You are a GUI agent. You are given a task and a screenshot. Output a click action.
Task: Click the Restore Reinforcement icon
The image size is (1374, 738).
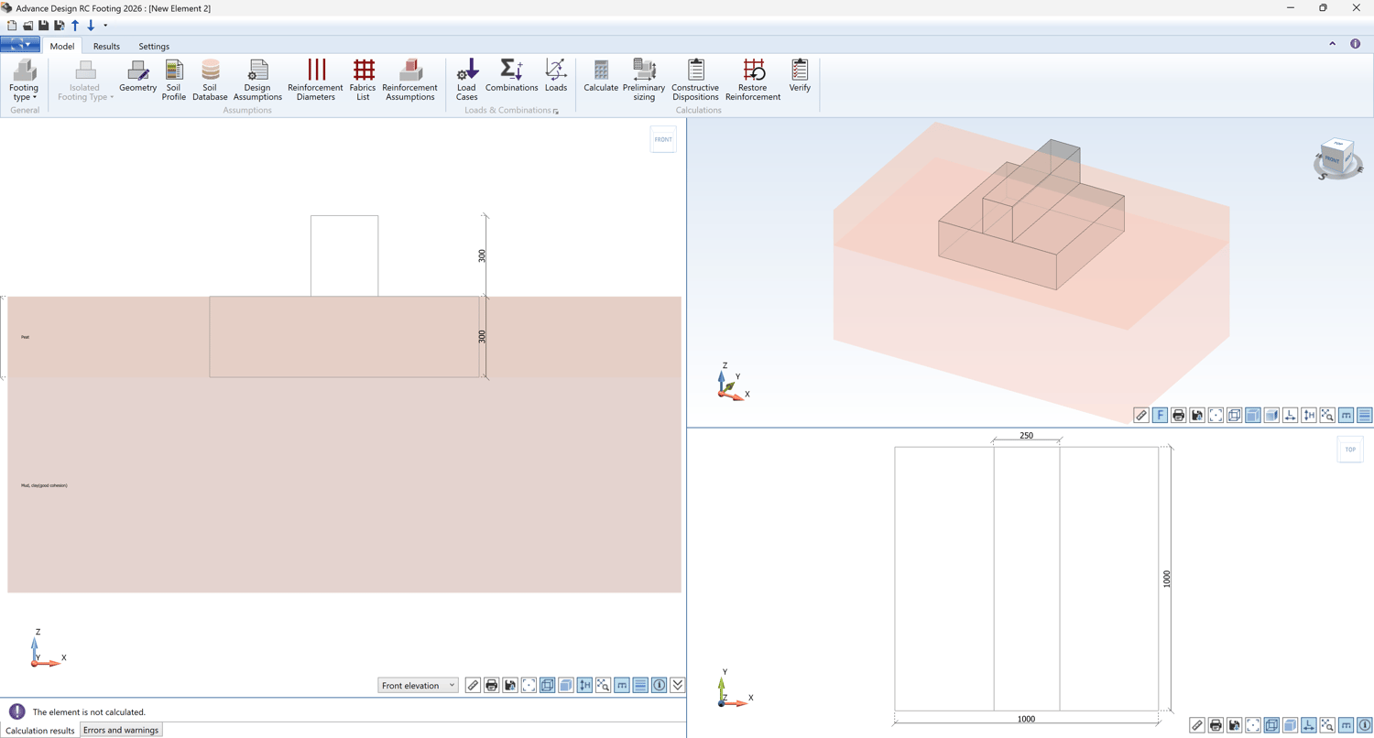click(752, 80)
